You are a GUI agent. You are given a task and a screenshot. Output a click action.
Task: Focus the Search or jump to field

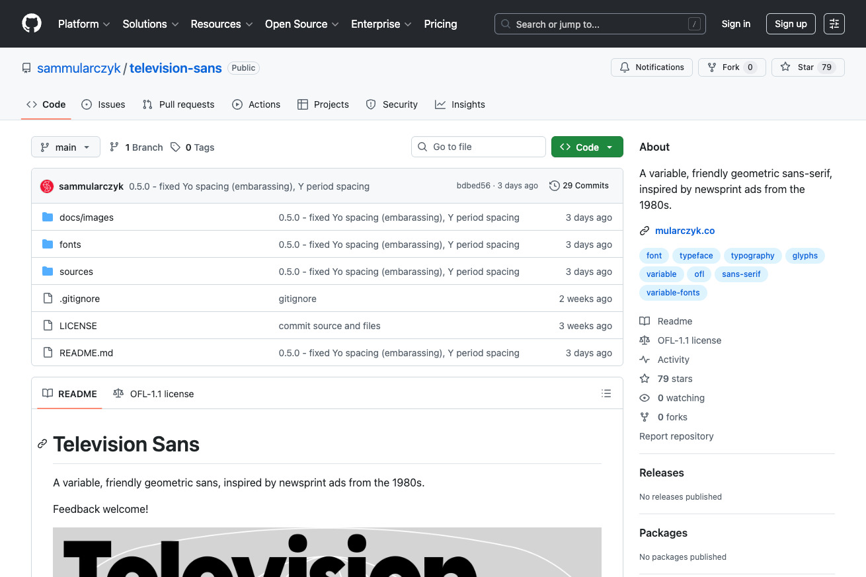click(x=600, y=24)
